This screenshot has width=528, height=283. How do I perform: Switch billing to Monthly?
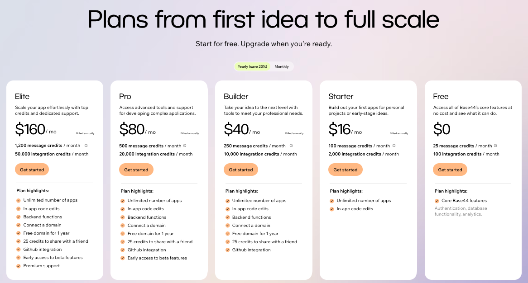click(282, 66)
